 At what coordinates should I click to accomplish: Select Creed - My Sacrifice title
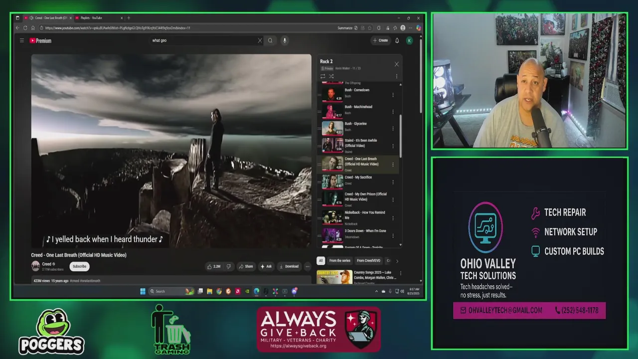(358, 177)
